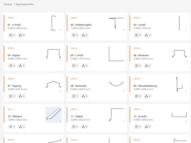191x143 pixels.
Task: Open the 07 - Rygning title
Action: [14, 86]
